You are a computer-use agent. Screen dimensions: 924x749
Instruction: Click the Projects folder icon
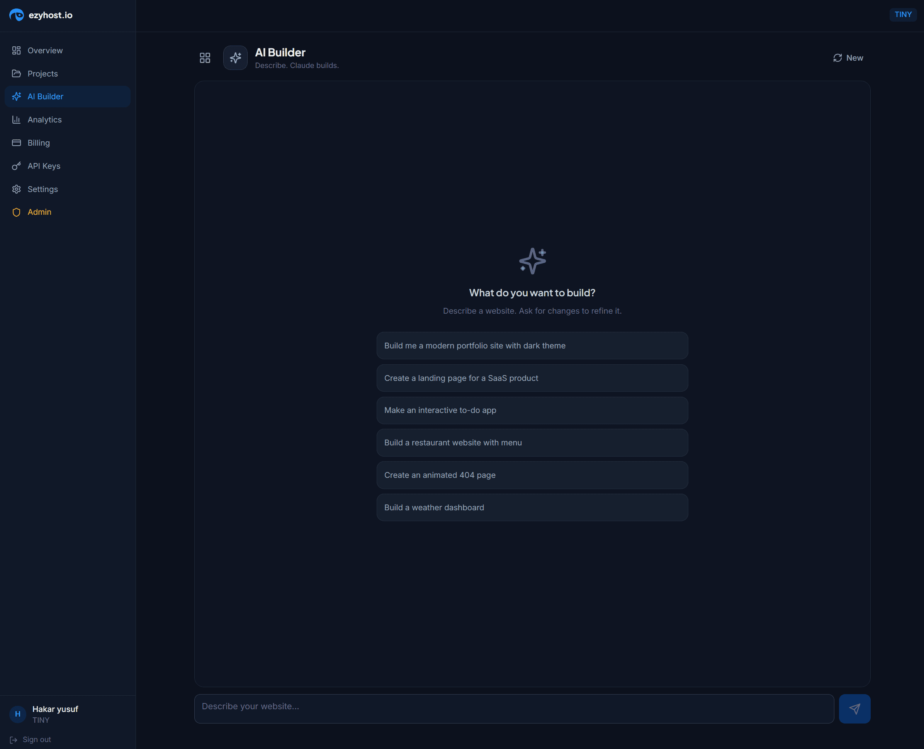click(x=16, y=73)
